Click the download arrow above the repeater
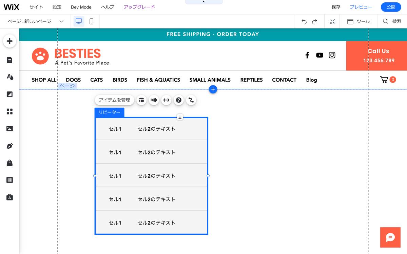Screen dimensions: 407x254 point(180,117)
